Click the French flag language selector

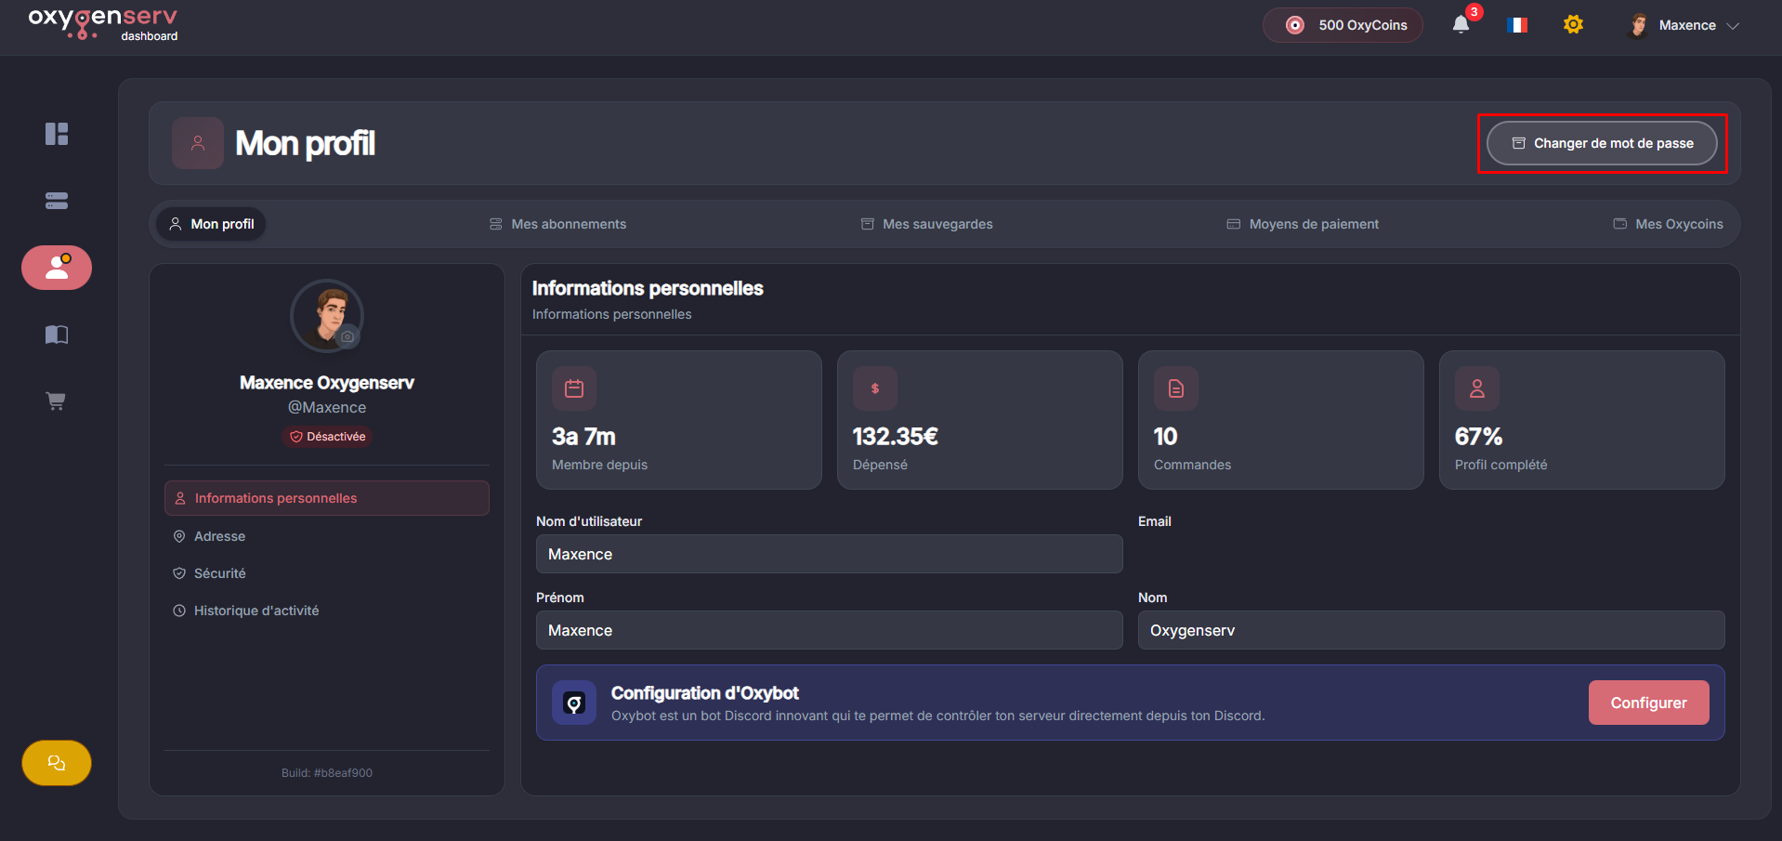tap(1517, 25)
